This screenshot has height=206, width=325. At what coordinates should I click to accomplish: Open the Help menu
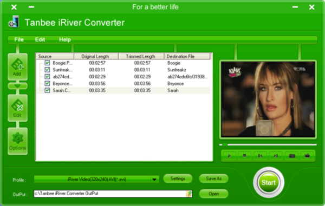(x=65, y=39)
